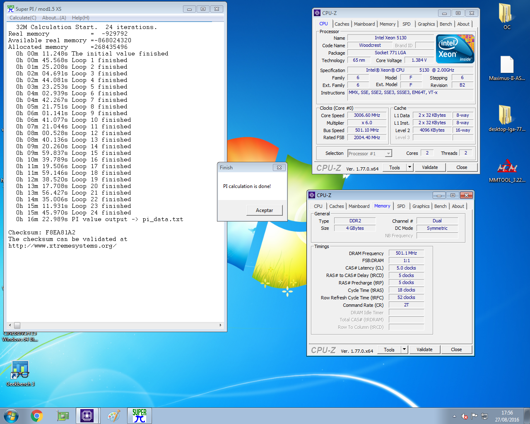Viewport: 530px width, 424px height.
Task: Click lower CPU-Z window title icon
Action: click(312, 195)
